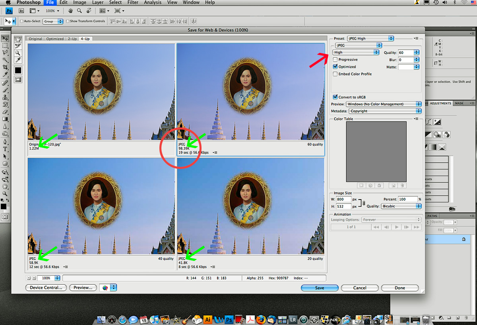Switch to the 2-Up tab
477x325 pixels.
click(x=72, y=39)
